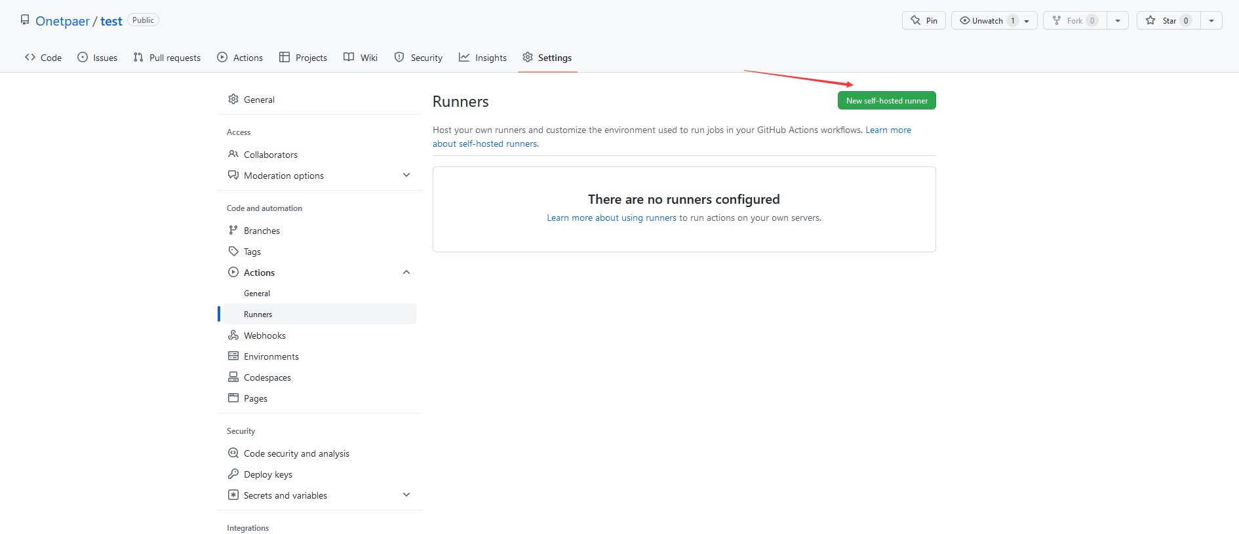Click the Runners page heading
This screenshot has height=534, width=1239.
(x=461, y=102)
